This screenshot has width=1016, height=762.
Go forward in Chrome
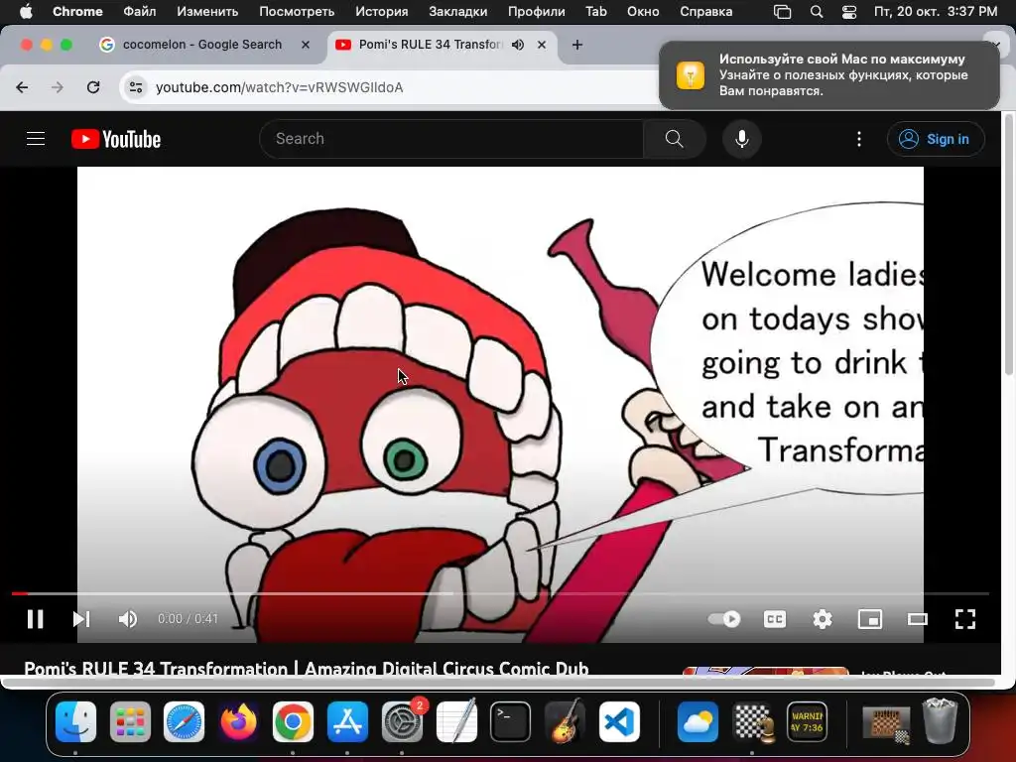(x=58, y=87)
